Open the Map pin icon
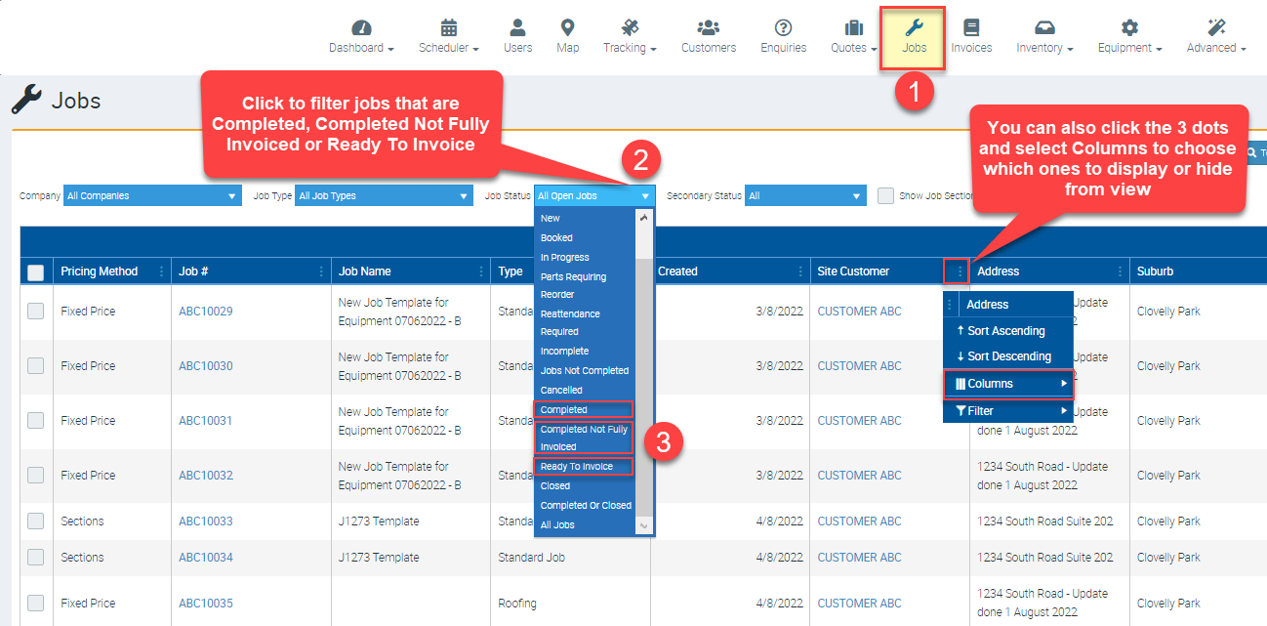Viewport: 1267px width, 626px height. (567, 27)
